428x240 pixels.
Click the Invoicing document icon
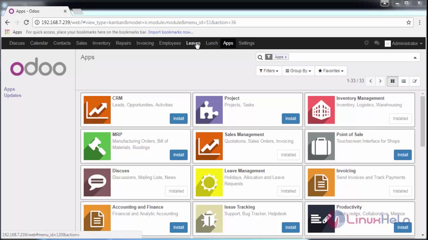[x=321, y=182]
